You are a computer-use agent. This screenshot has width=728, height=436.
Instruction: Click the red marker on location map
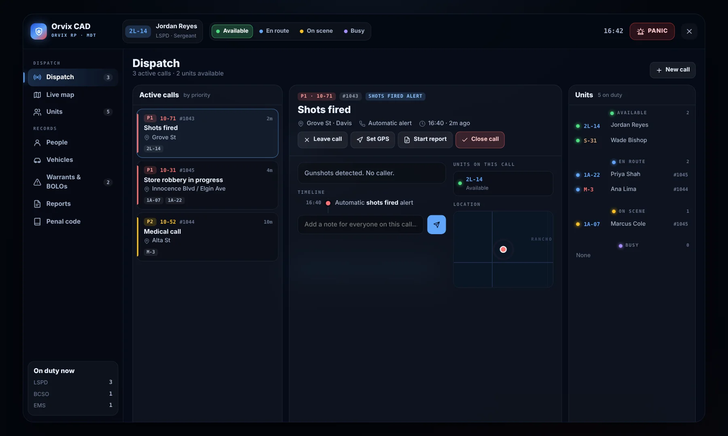coord(503,249)
